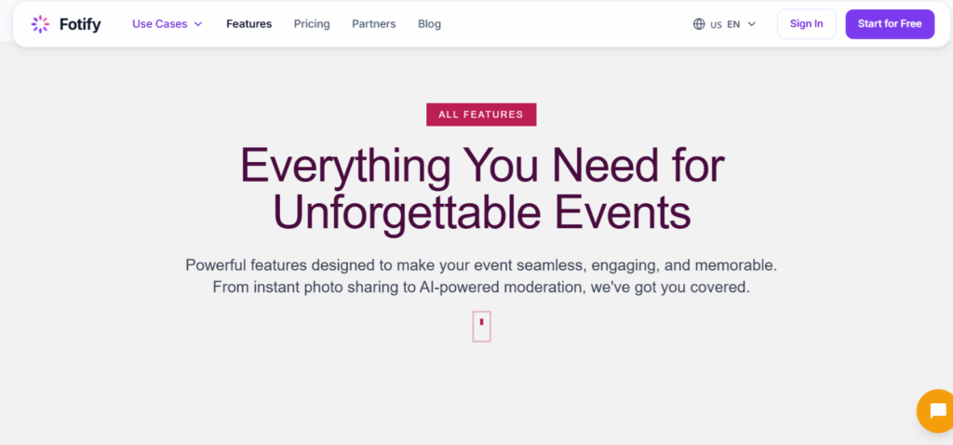Viewport: 953px width, 445px height.
Task: Click the globe language icon
Action: coord(699,24)
